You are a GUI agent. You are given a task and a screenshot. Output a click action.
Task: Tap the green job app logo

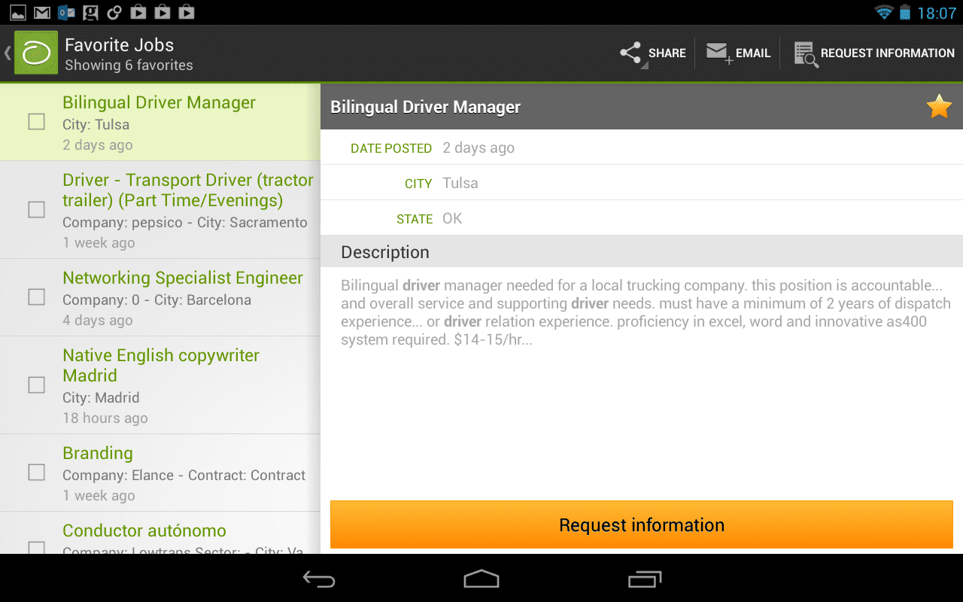pos(35,53)
